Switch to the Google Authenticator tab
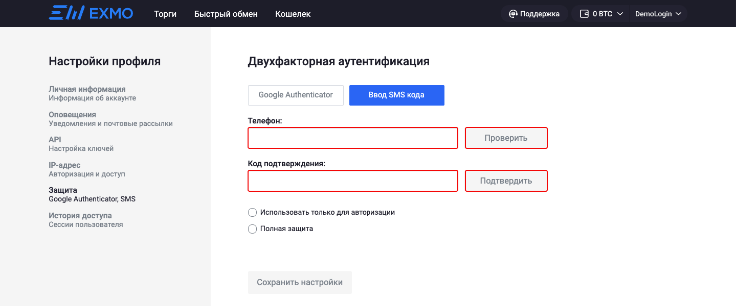Viewport: 736px width, 306px height. (x=296, y=95)
